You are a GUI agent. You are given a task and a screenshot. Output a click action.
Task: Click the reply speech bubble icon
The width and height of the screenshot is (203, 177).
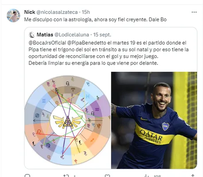click(27, 176)
